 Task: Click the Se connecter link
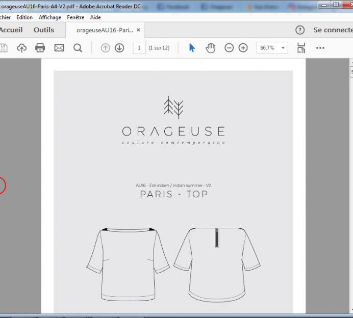333,30
